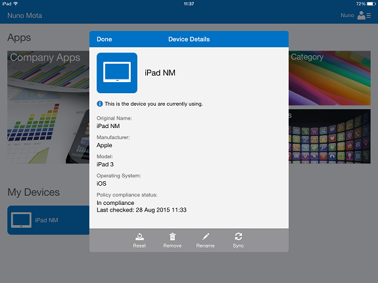
Task: Tap the Done button in Device Details
Action: click(x=104, y=39)
